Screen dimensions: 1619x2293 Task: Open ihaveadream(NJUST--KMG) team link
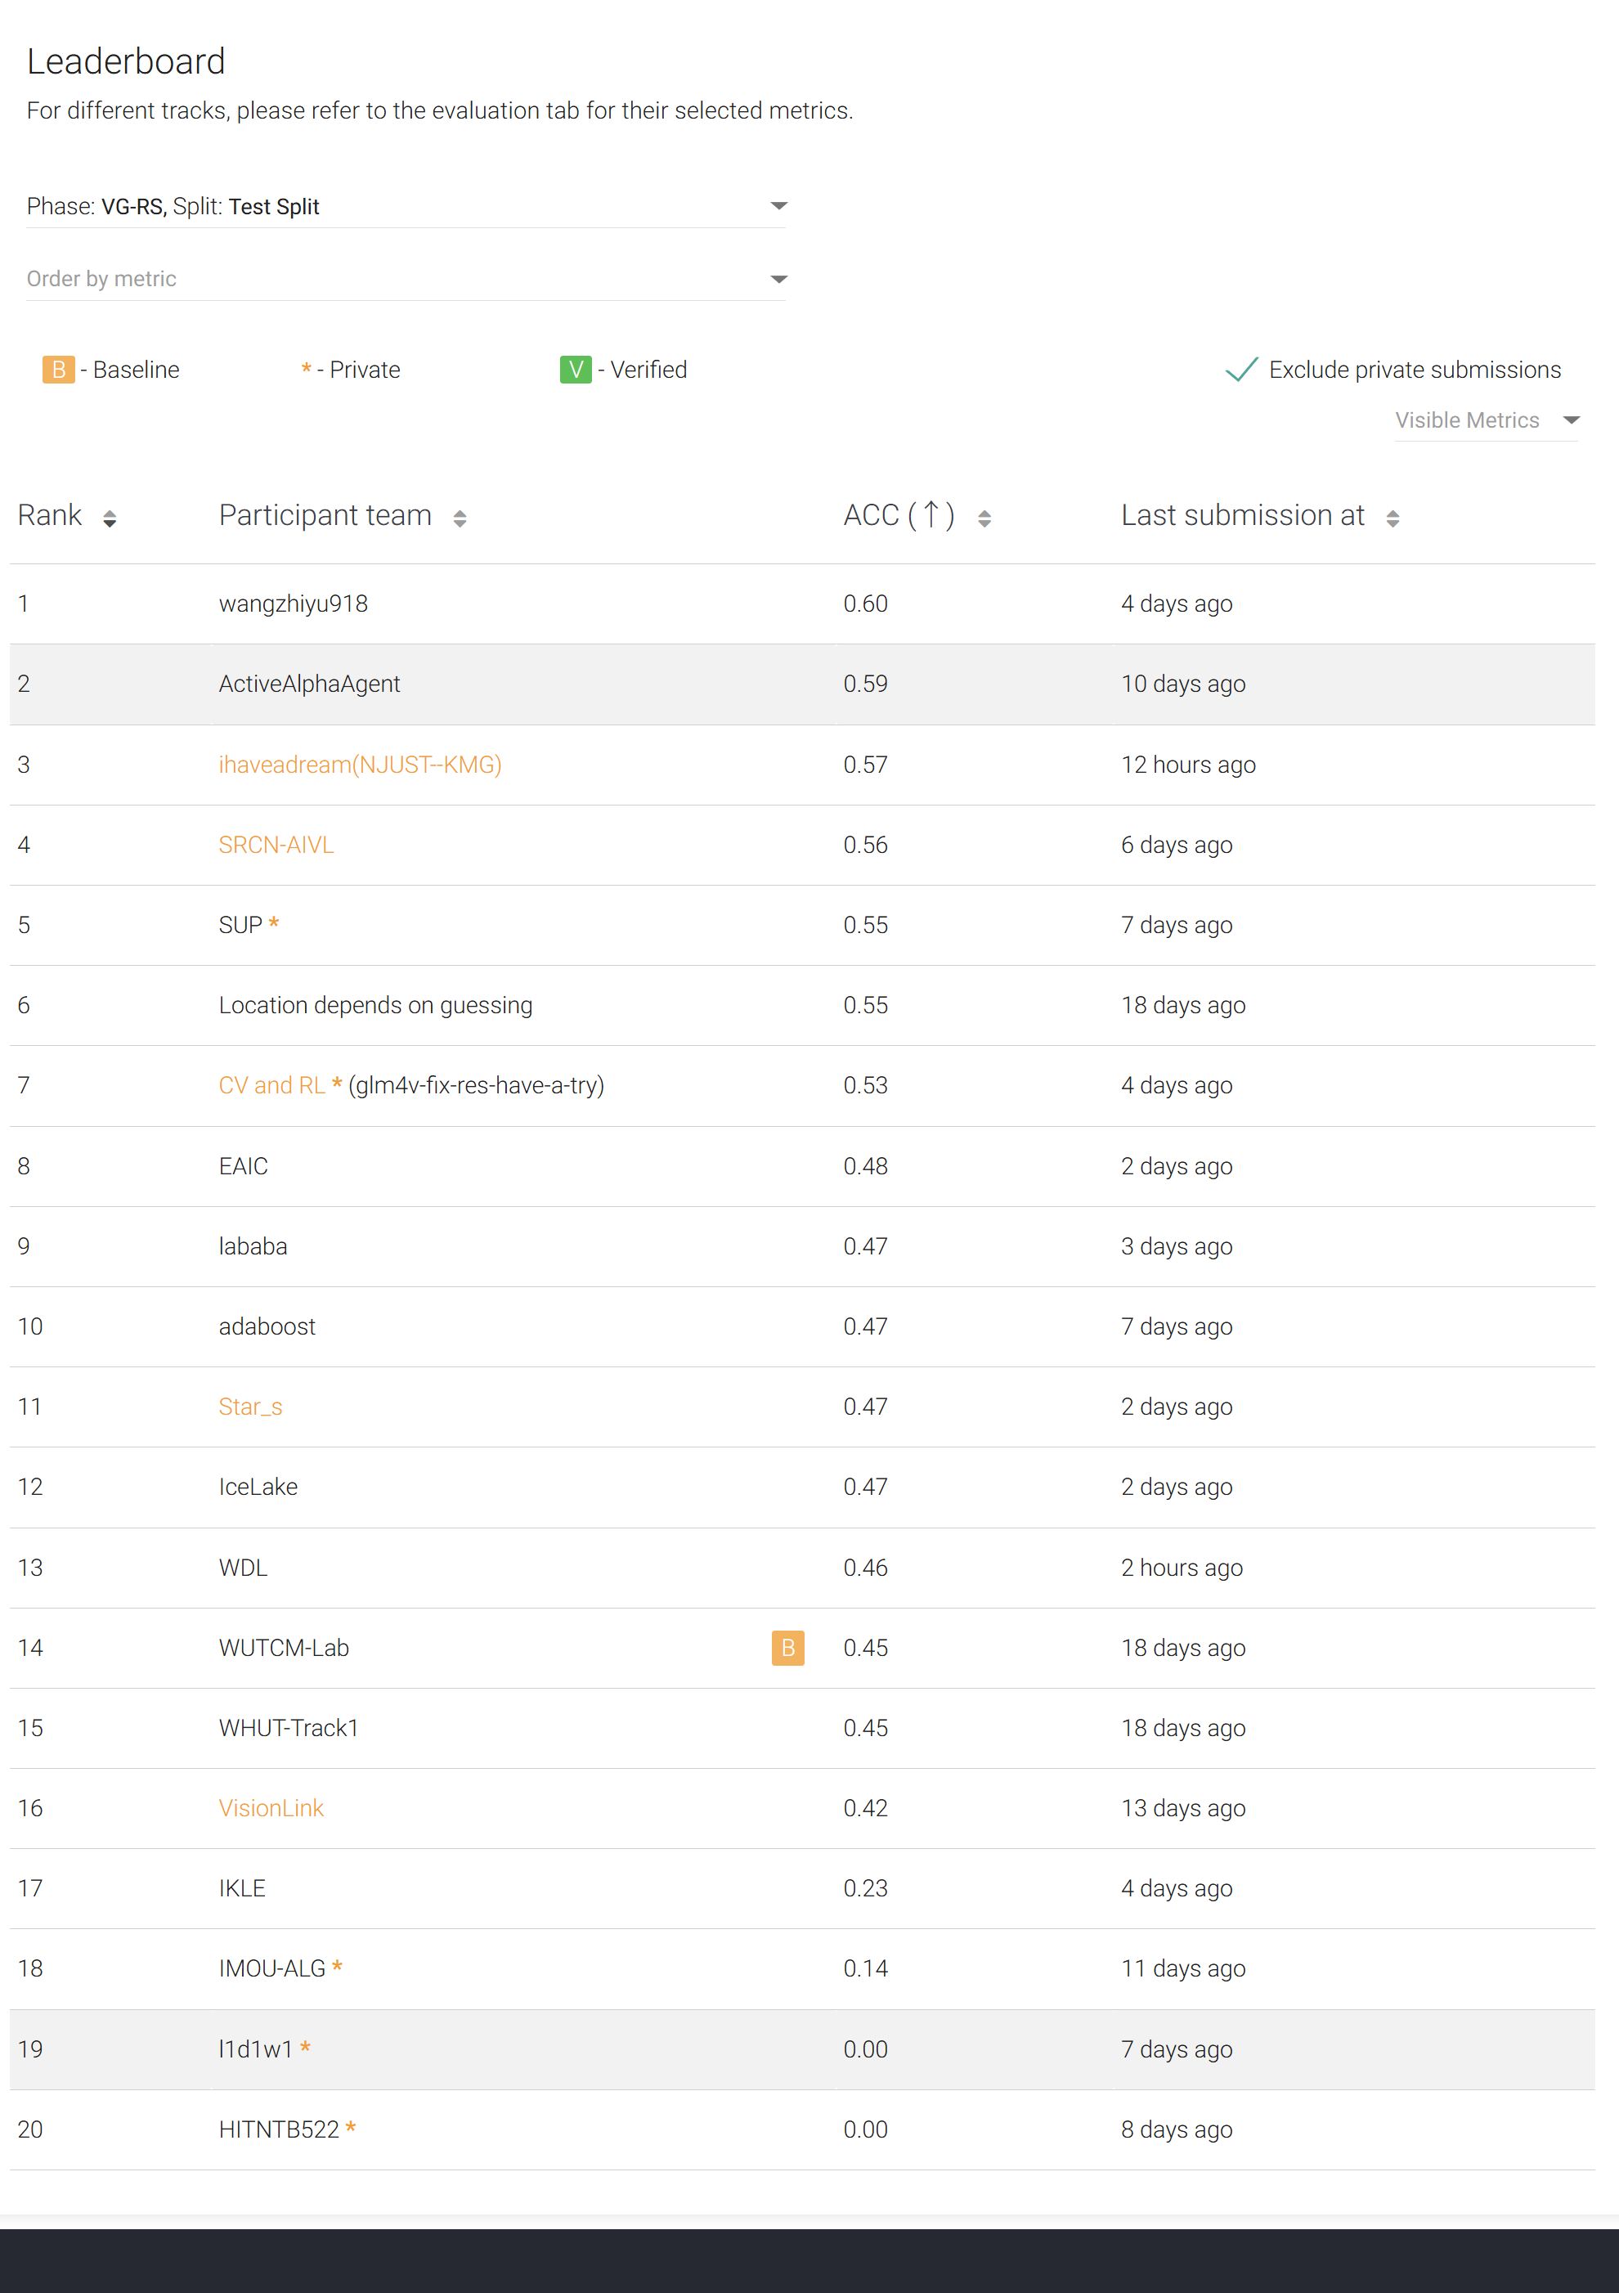pyautogui.click(x=360, y=765)
